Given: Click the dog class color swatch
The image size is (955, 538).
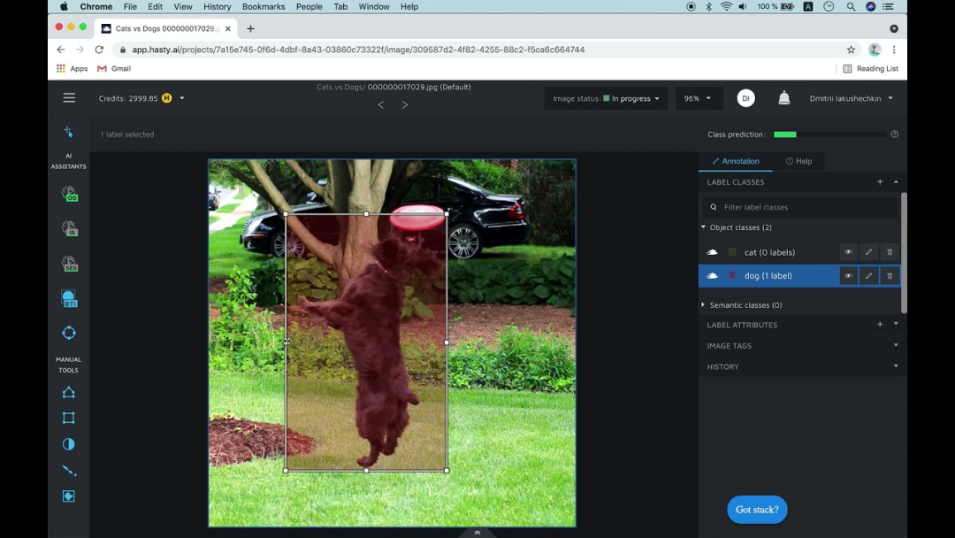Looking at the screenshot, I should (x=732, y=276).
